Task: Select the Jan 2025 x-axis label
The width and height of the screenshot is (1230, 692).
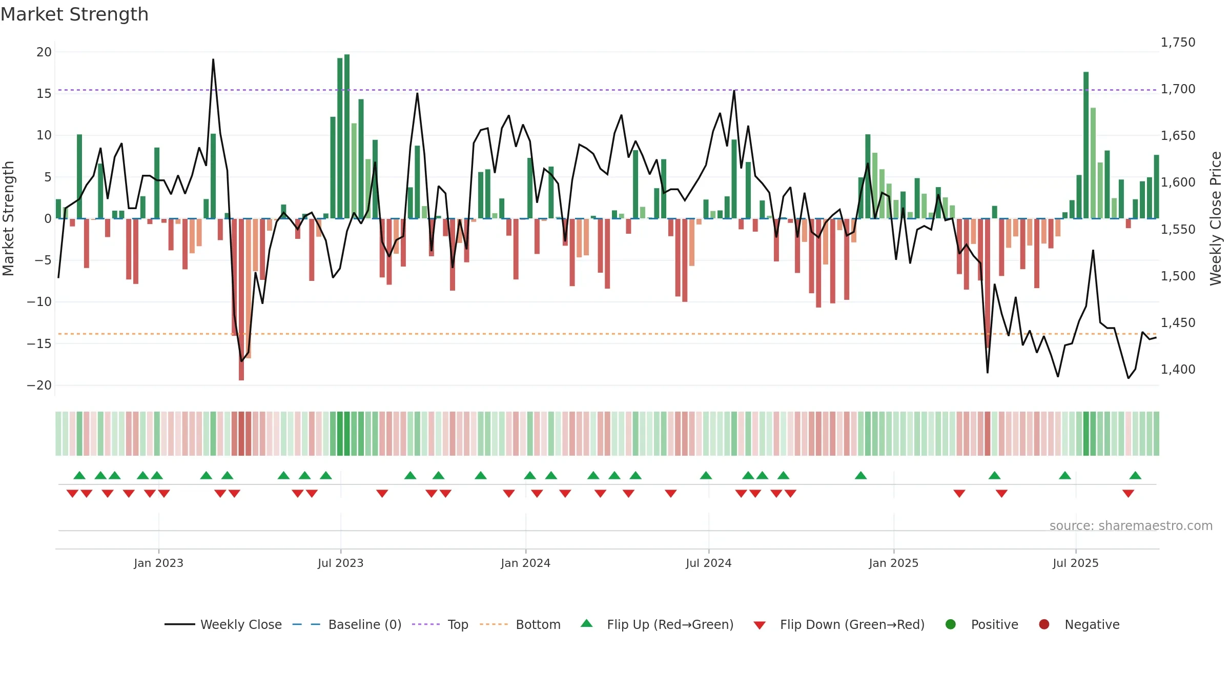Action: [x=894, y=563]
